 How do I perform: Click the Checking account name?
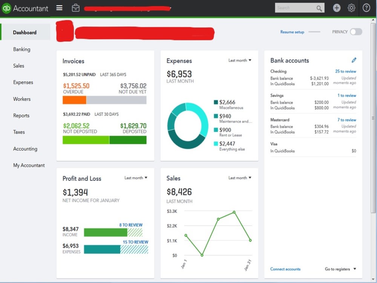tap(278, 71)
